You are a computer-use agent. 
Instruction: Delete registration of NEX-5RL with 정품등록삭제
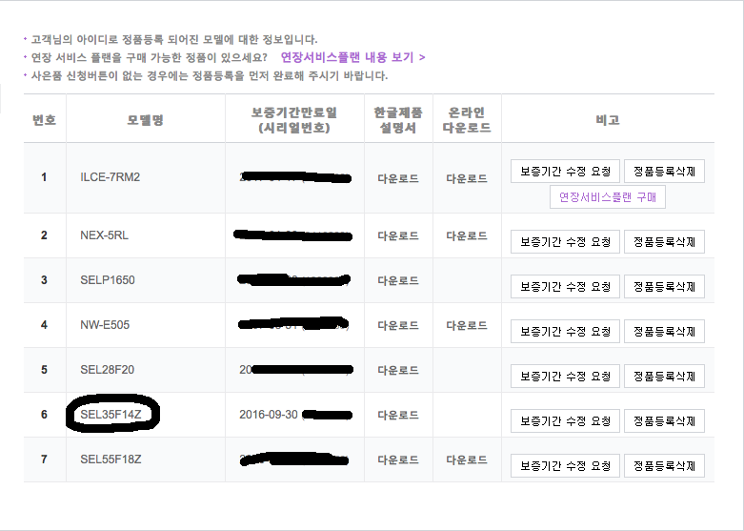coord(664,241)
